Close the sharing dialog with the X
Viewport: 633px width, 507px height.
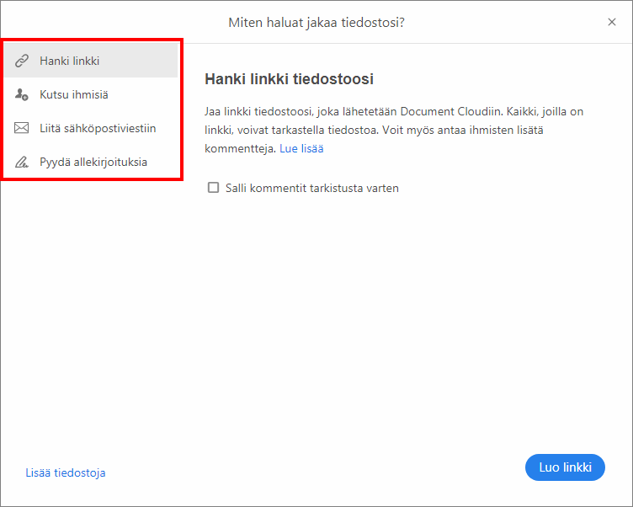coord(612,22)
